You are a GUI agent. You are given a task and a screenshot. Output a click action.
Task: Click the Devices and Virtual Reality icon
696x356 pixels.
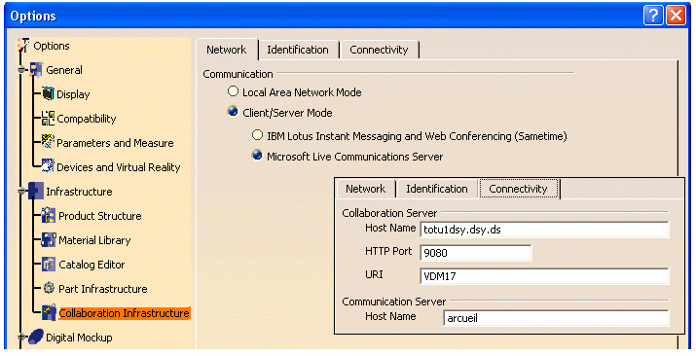click(x=48, y=166)
